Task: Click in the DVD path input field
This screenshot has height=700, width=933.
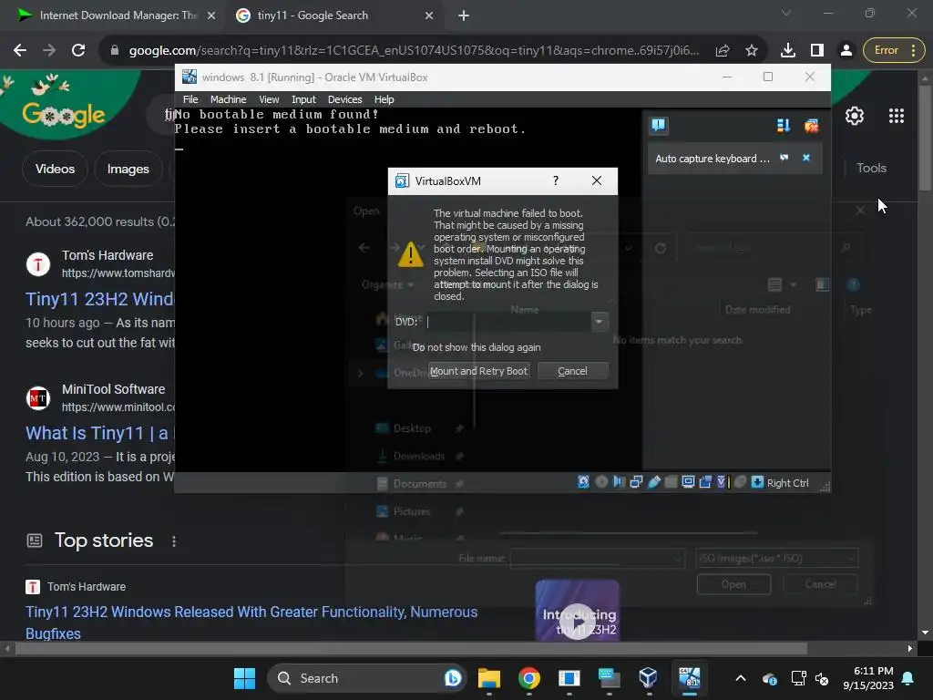Action: 508,322
